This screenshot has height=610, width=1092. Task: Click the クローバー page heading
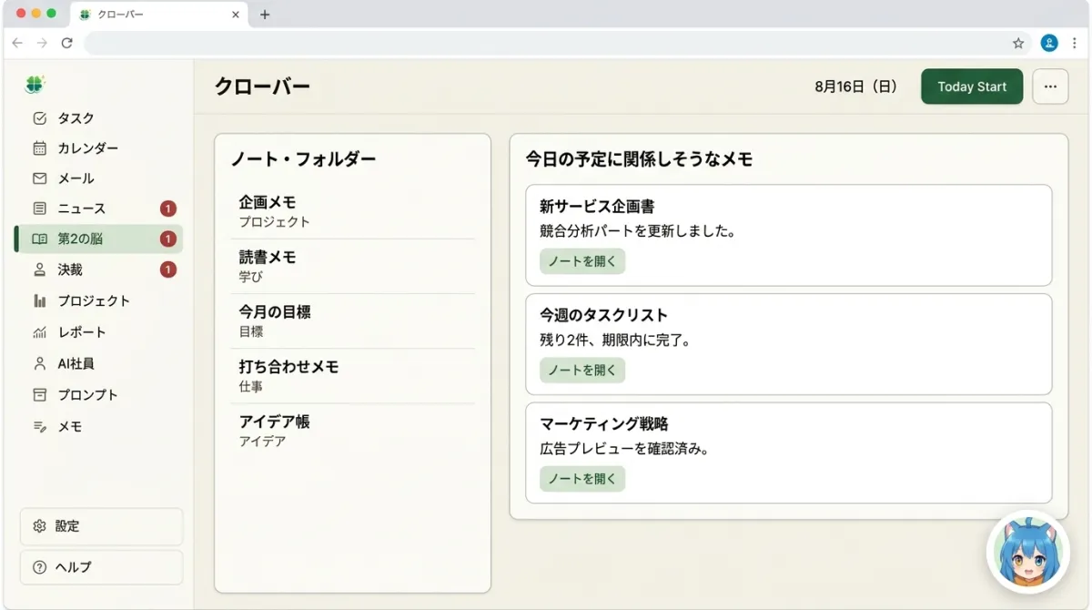coord(262,86)
